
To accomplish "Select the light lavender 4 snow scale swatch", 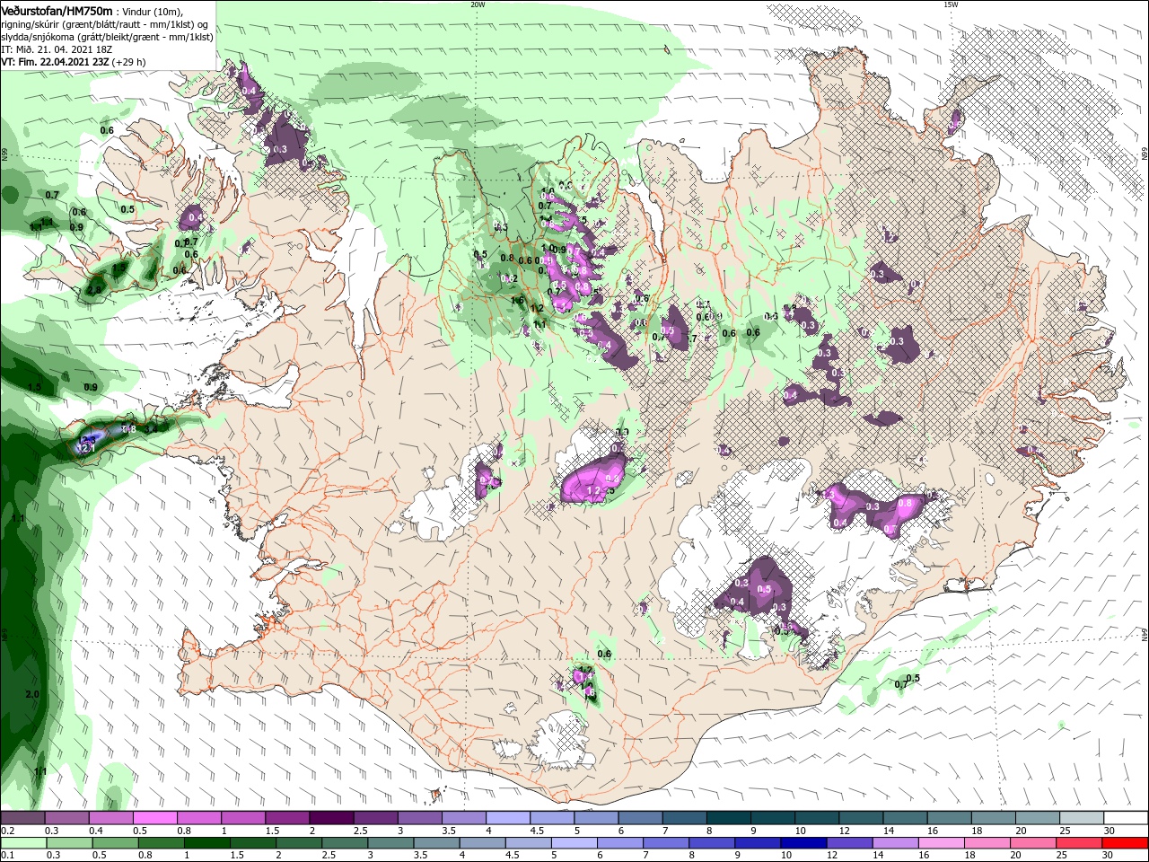I will click(506, 818).
